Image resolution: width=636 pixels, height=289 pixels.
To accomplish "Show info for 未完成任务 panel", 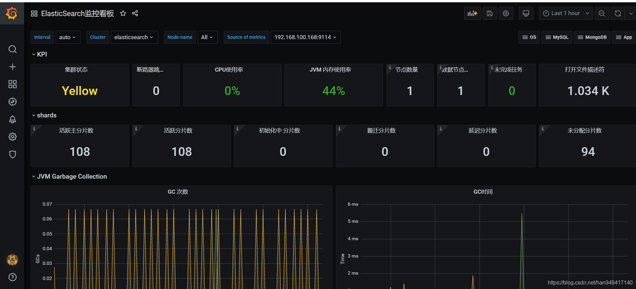I will point(492,68).
